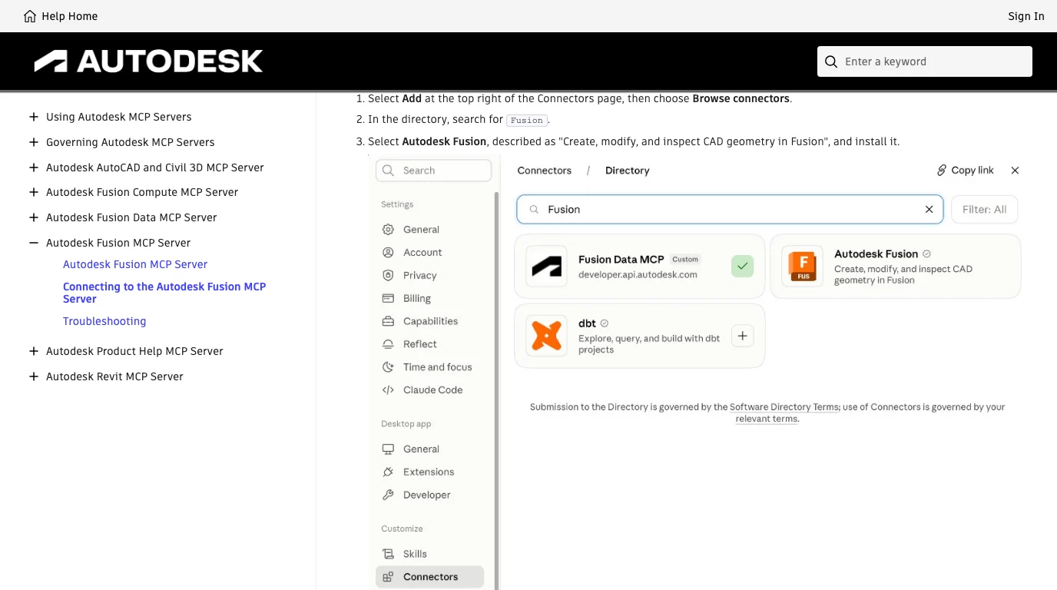The width and height of the screenshot is (1057, 590).
Task: Click the Desktop app General monitor icon
Action: click(x=388, y=449)
